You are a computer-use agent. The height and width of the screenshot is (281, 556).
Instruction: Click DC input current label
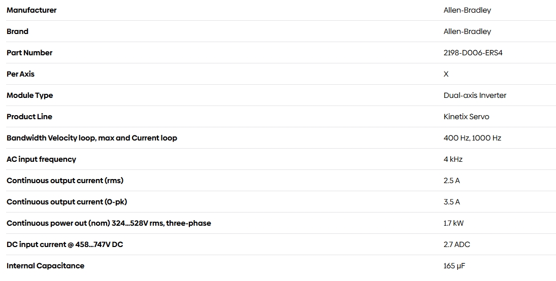click(x=65, y=244)
